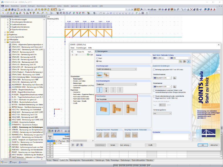Open the Anschlussgruppe dropdown
Viewport: 223px width, 167px height.
[116, 69]
